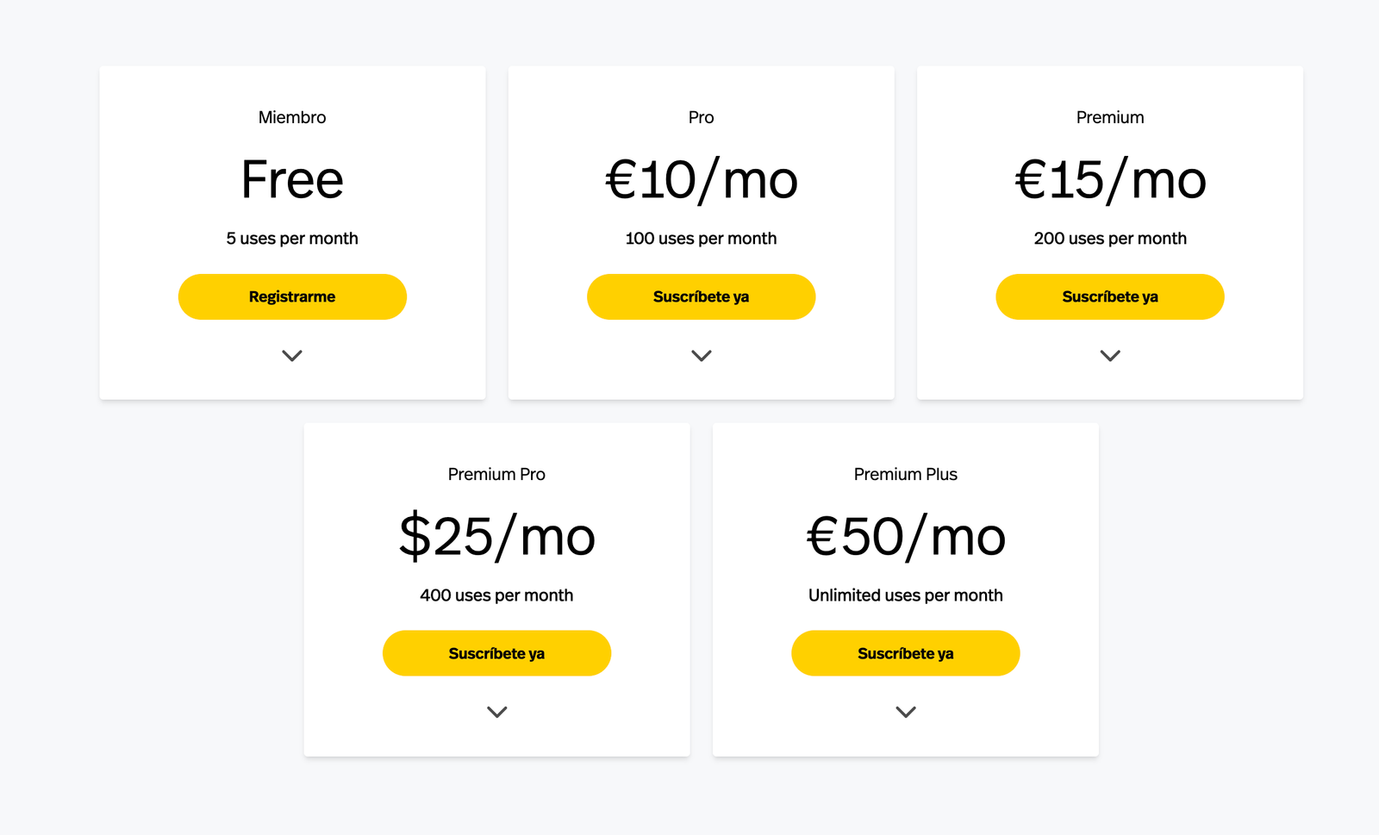This screenshot has height=835, width=1379.
Task: Click the Premium Plus plan title
Action: 906,474
